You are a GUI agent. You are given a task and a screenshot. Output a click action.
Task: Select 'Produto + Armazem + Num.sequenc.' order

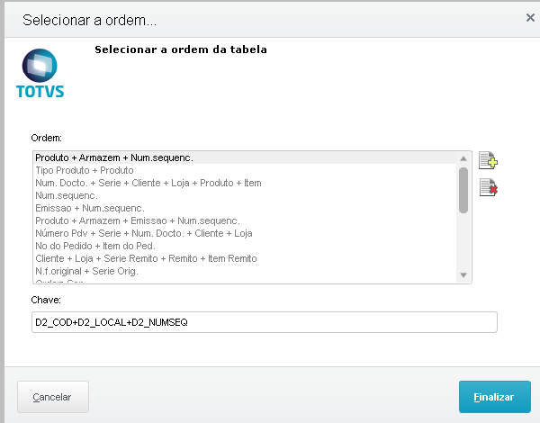pos(114,157)
